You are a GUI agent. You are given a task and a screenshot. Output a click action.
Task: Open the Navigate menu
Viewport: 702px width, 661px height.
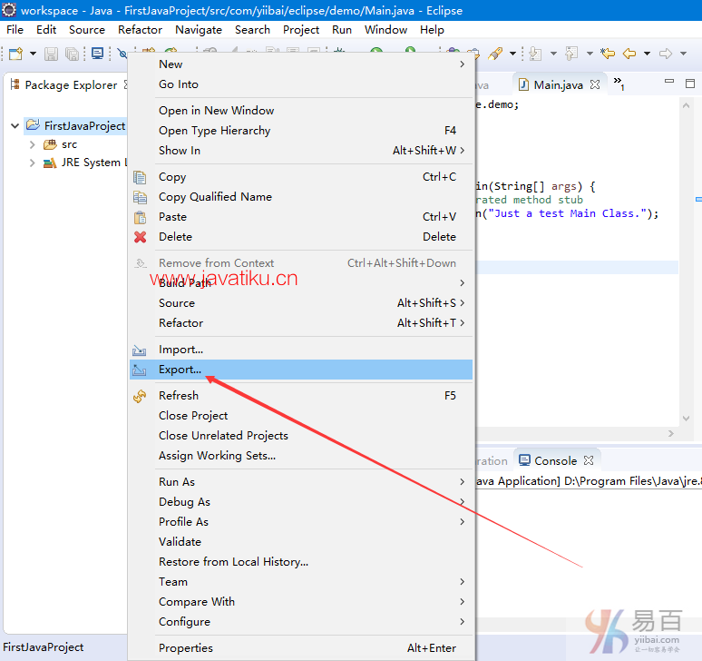(x=199, y=30)
